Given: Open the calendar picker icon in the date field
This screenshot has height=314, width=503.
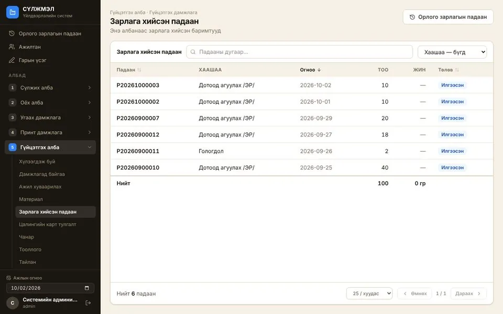Looking at the screenshot, I should tap(86, 288).
